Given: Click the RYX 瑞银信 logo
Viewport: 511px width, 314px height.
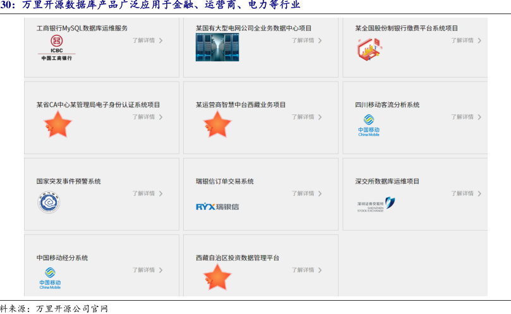Looking at the screenshot, I should (217, 207).
